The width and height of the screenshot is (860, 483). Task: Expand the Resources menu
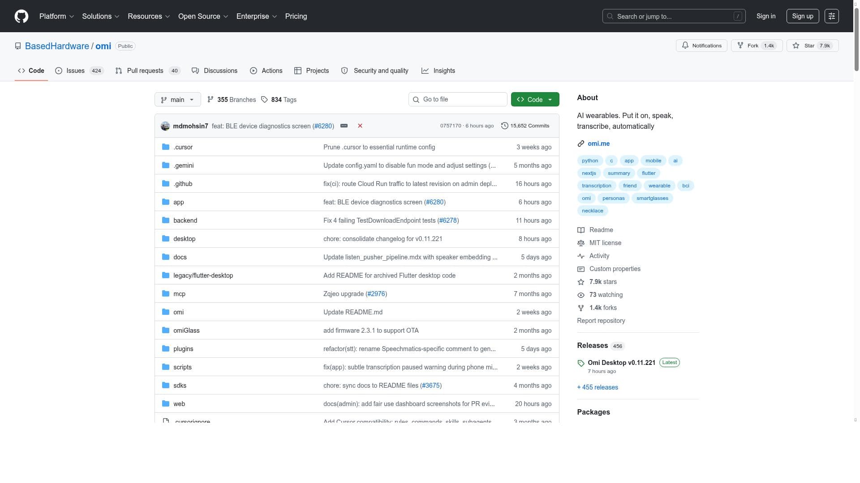click(149, 16)
